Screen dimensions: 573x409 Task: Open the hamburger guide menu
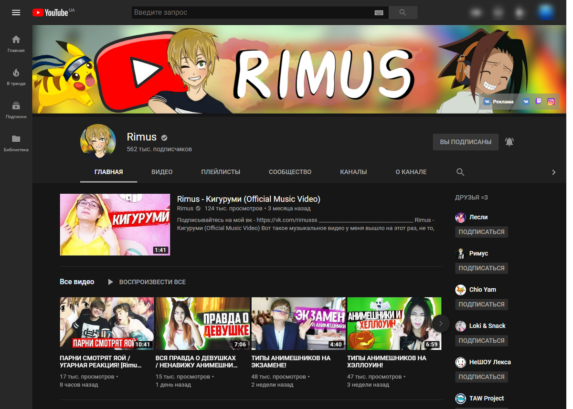(16, 12)
